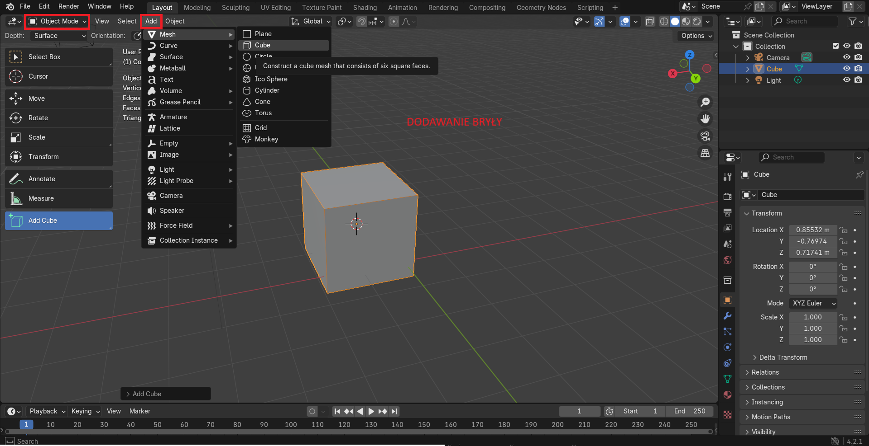
Task: Choose Ico Sphere from Mesh submenu
Action: point(284,79)
